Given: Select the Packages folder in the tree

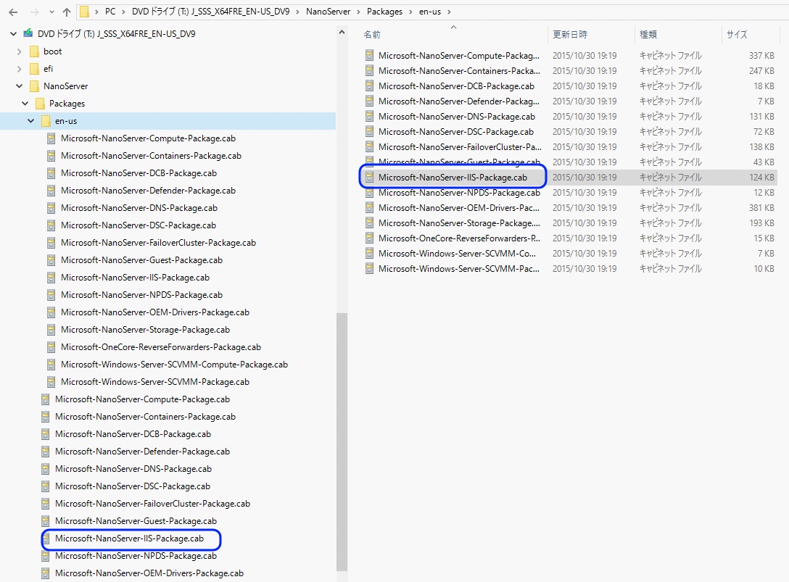Looking at the screenshot, I should click(67, 104).
